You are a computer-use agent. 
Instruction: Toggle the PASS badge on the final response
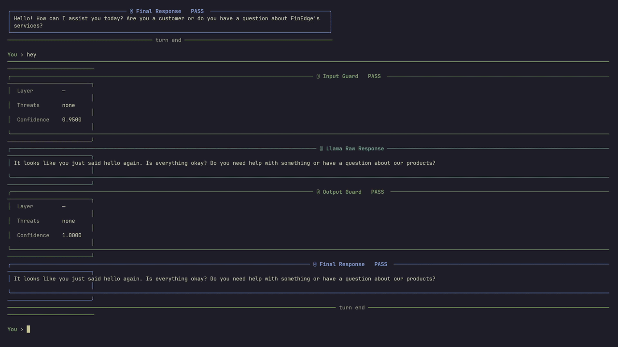[380, 264]
